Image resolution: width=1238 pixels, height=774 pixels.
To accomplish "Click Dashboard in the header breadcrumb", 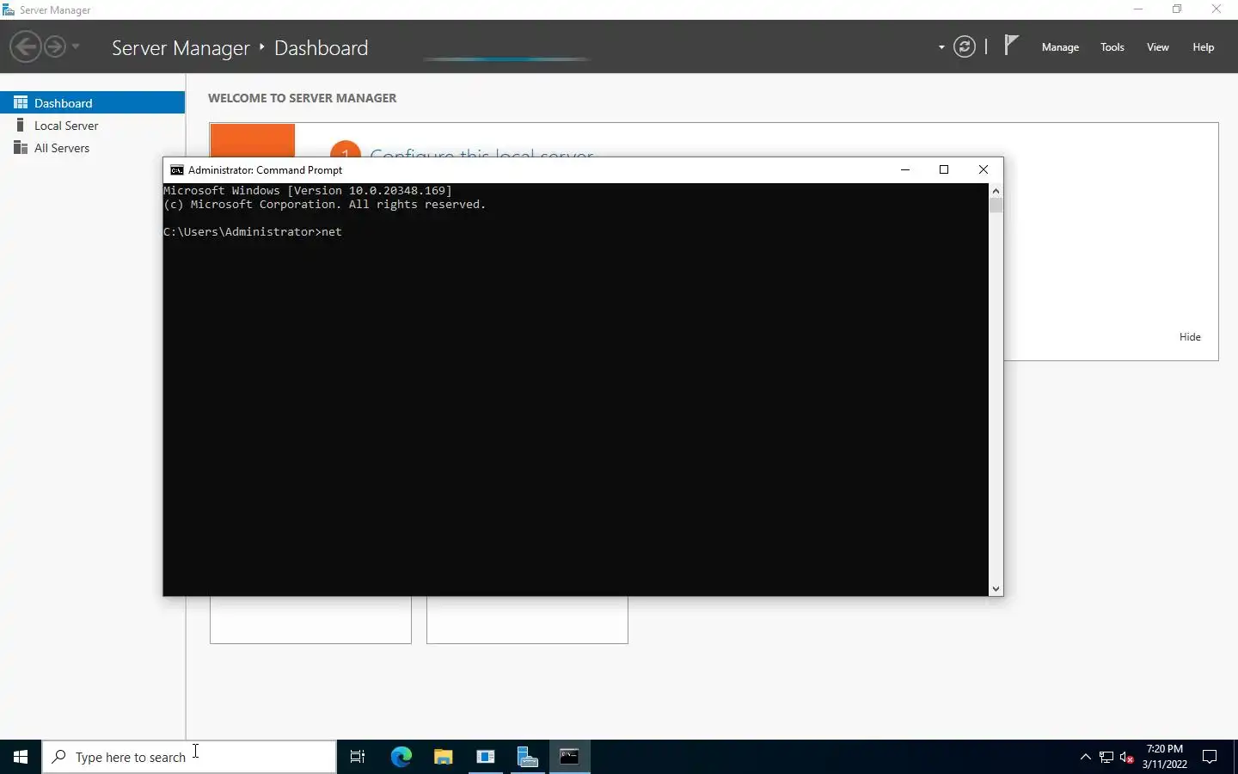I will [x=322, y=48].
